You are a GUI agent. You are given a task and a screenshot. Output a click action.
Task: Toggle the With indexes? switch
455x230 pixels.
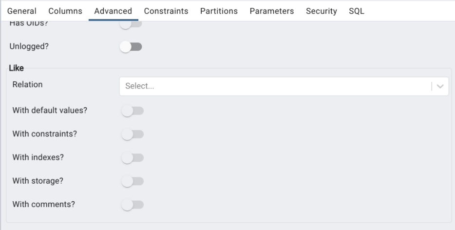(x=133, y=158)
